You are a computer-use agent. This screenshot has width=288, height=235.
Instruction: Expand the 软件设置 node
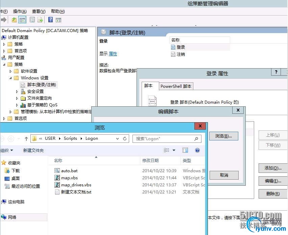point(10,71)
